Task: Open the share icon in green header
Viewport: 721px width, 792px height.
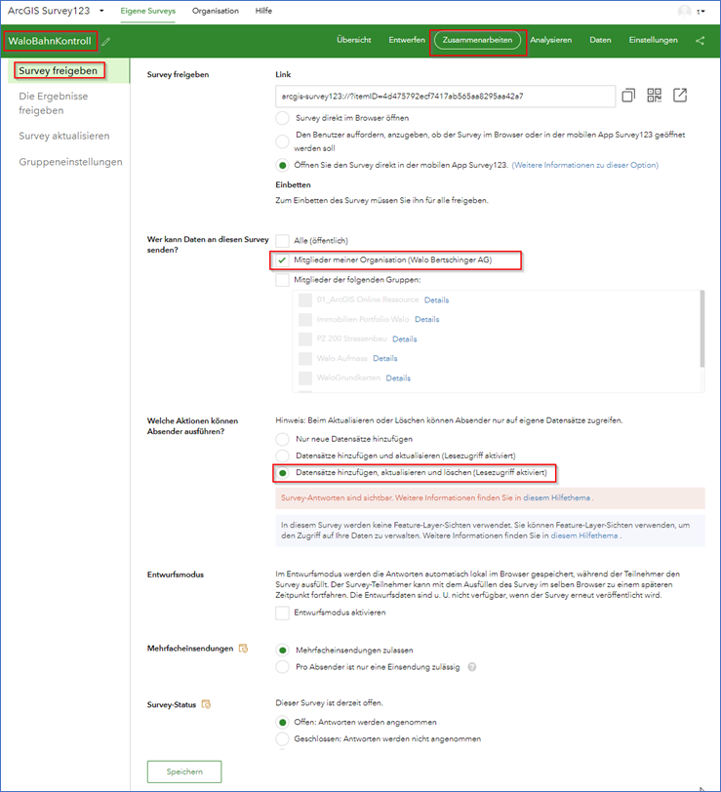Action: coord(700,40)
